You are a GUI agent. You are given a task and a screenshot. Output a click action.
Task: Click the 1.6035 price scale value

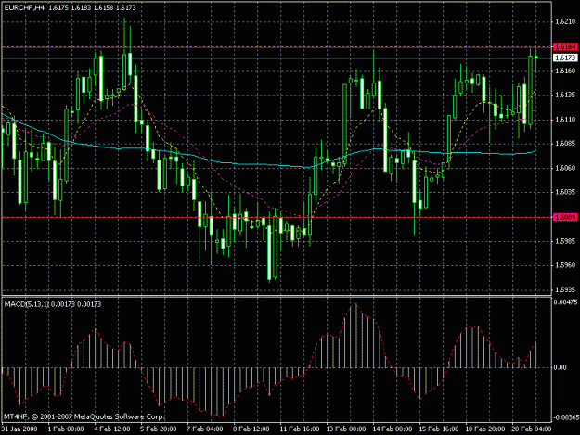click(565, 192)
